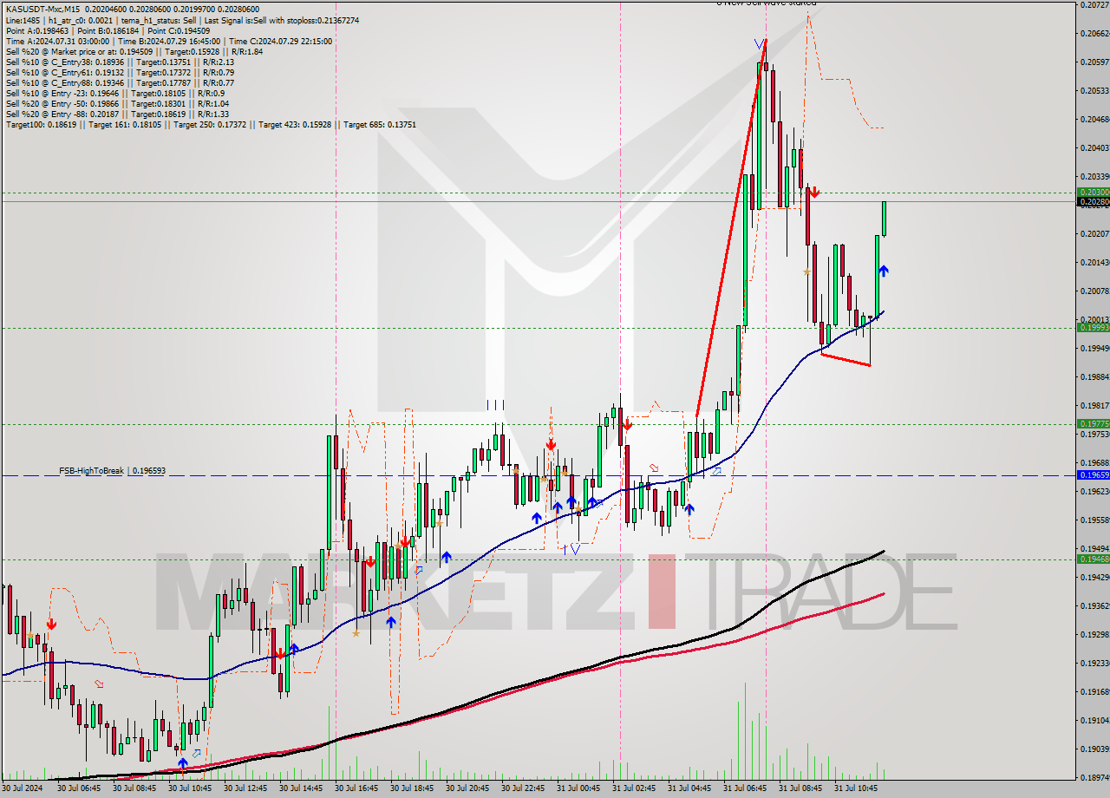Select the 'Target100: 0.18619' targets line

click(x=211, y=124)
